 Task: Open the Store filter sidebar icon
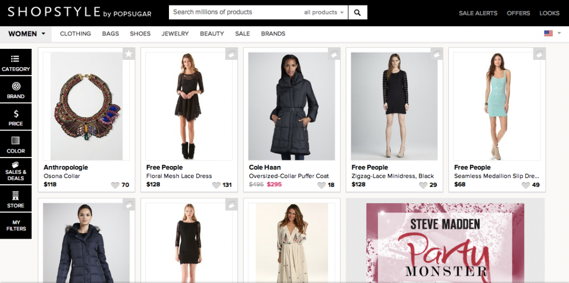click(16, 199)
